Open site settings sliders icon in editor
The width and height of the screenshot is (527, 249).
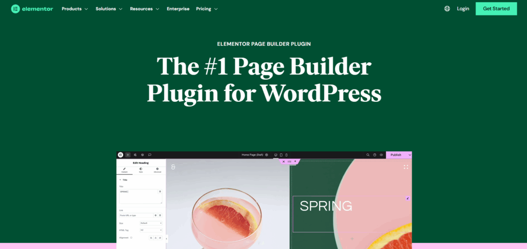tap(135, 155)
